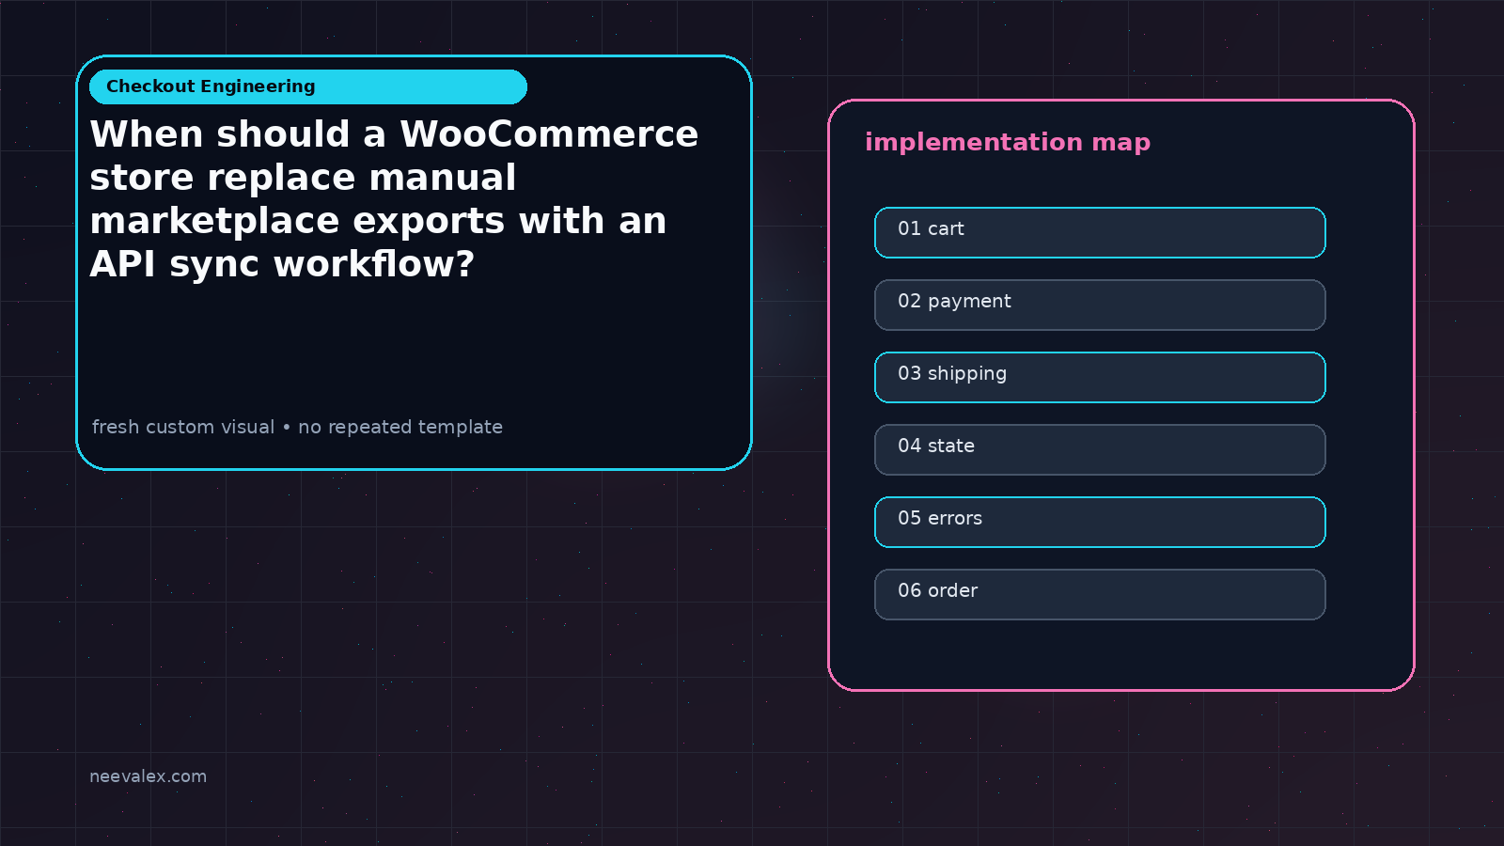Click the "implementation map" heading

point(1008,142)
